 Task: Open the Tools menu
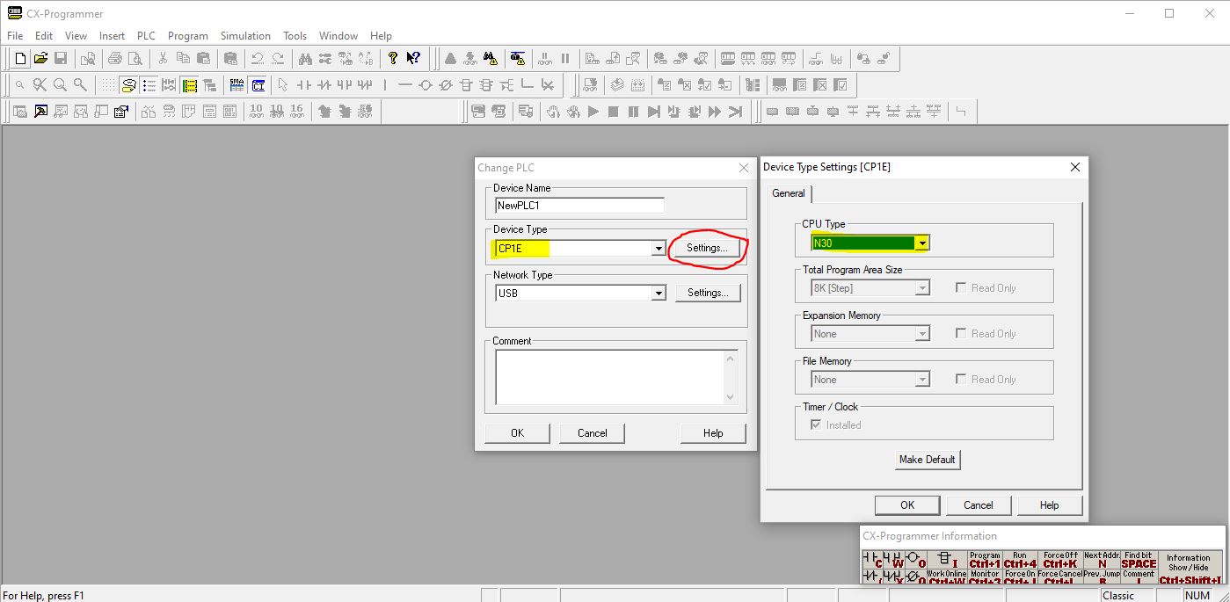click(x=295, y=36)
